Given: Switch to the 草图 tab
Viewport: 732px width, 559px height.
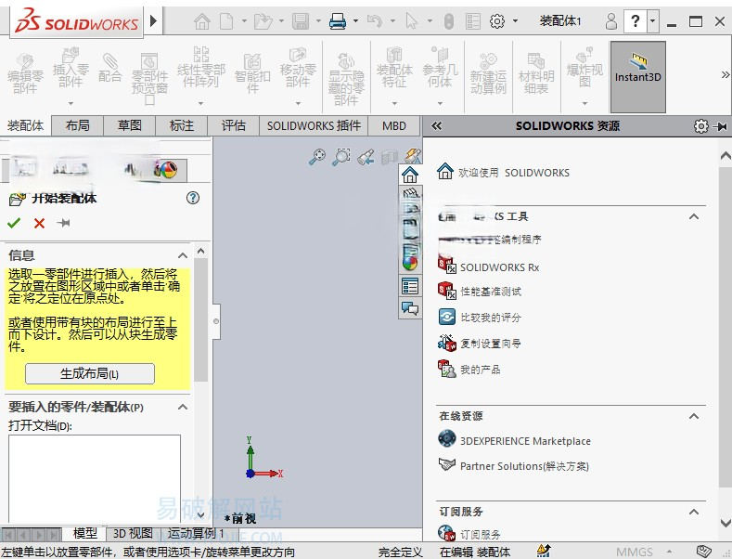Looking at the screenshot, I should pos(129,125).
